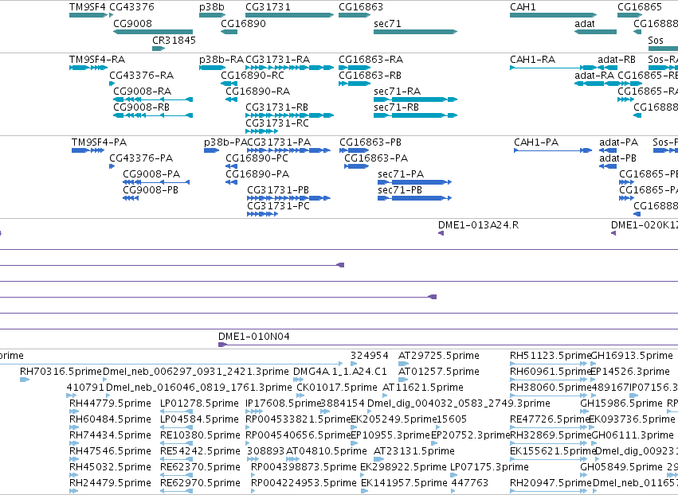Screen dimensions: 678x495
Task: Select the 'CAH1-PA' protein label
Action: pos(536,142)
